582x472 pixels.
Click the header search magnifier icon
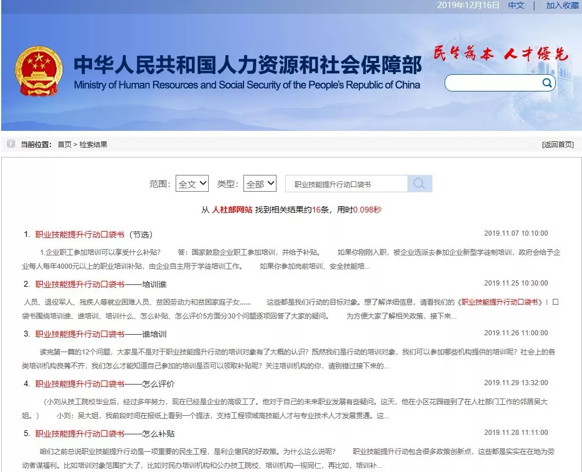(x=547, y=83)
